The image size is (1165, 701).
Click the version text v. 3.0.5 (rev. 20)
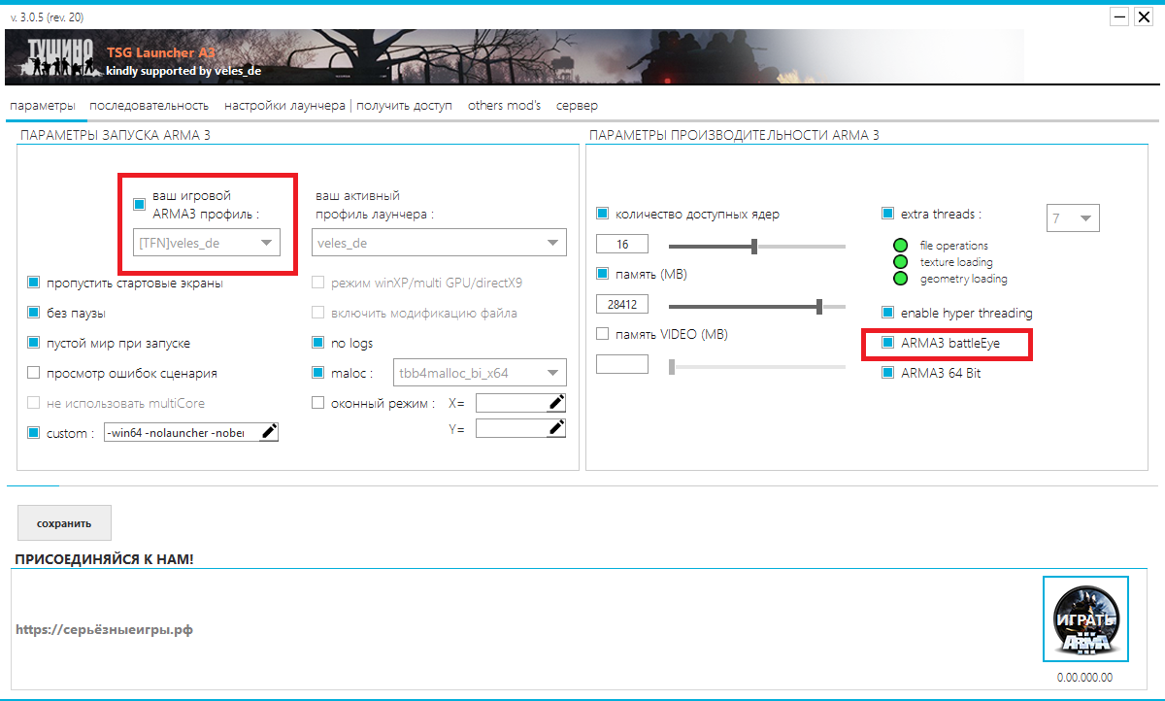pyautogui.click(x=48, y=17)
